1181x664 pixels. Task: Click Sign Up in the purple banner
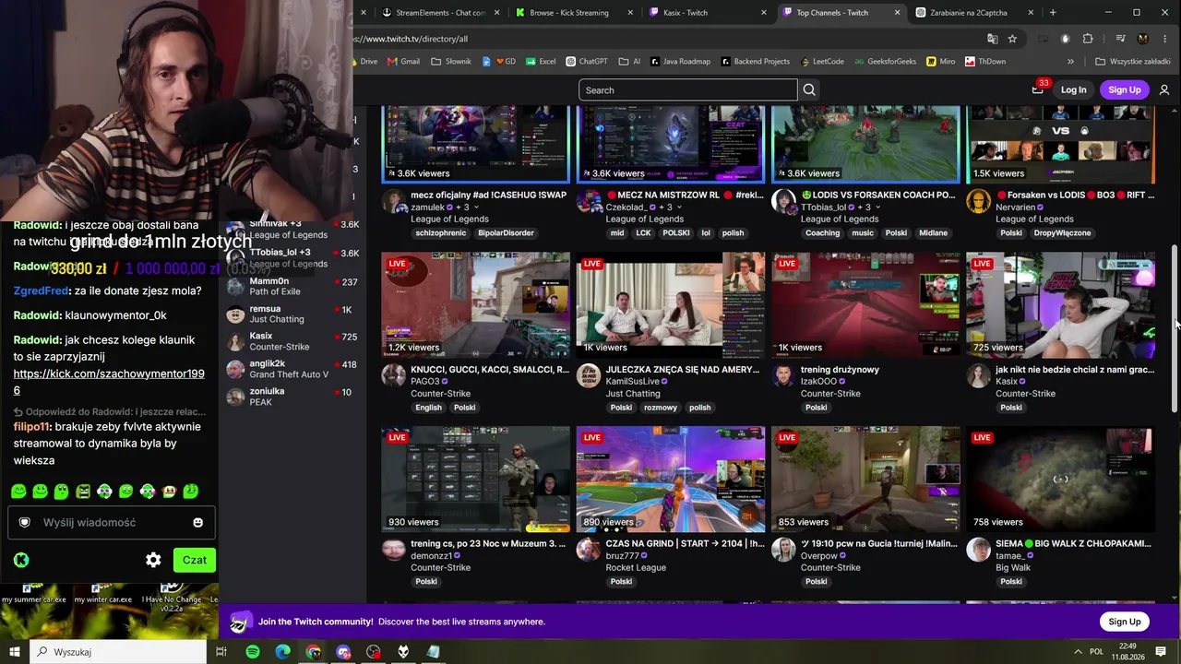pos(1124,622)
